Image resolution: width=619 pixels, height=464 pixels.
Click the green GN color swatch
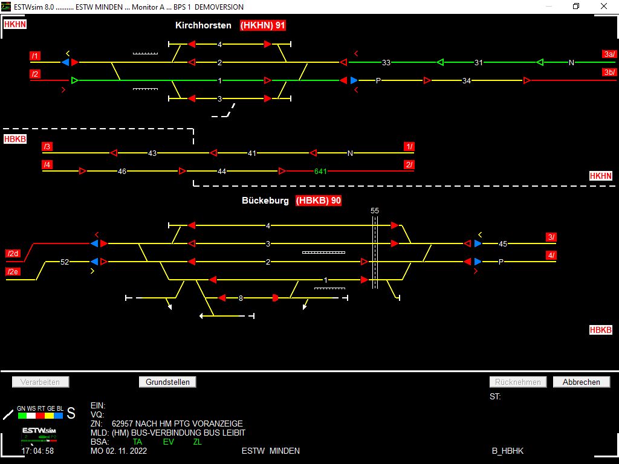[x=22, y=416]
